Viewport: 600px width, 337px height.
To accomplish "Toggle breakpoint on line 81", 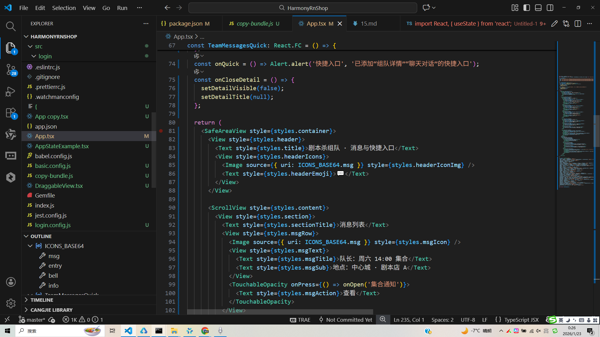I will click(x=161, y=131).
